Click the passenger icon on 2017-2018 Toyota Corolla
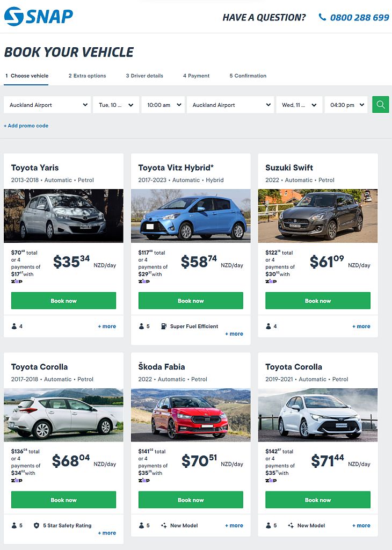The width and height of the screenshot is (392, 550). click(14, 525)
